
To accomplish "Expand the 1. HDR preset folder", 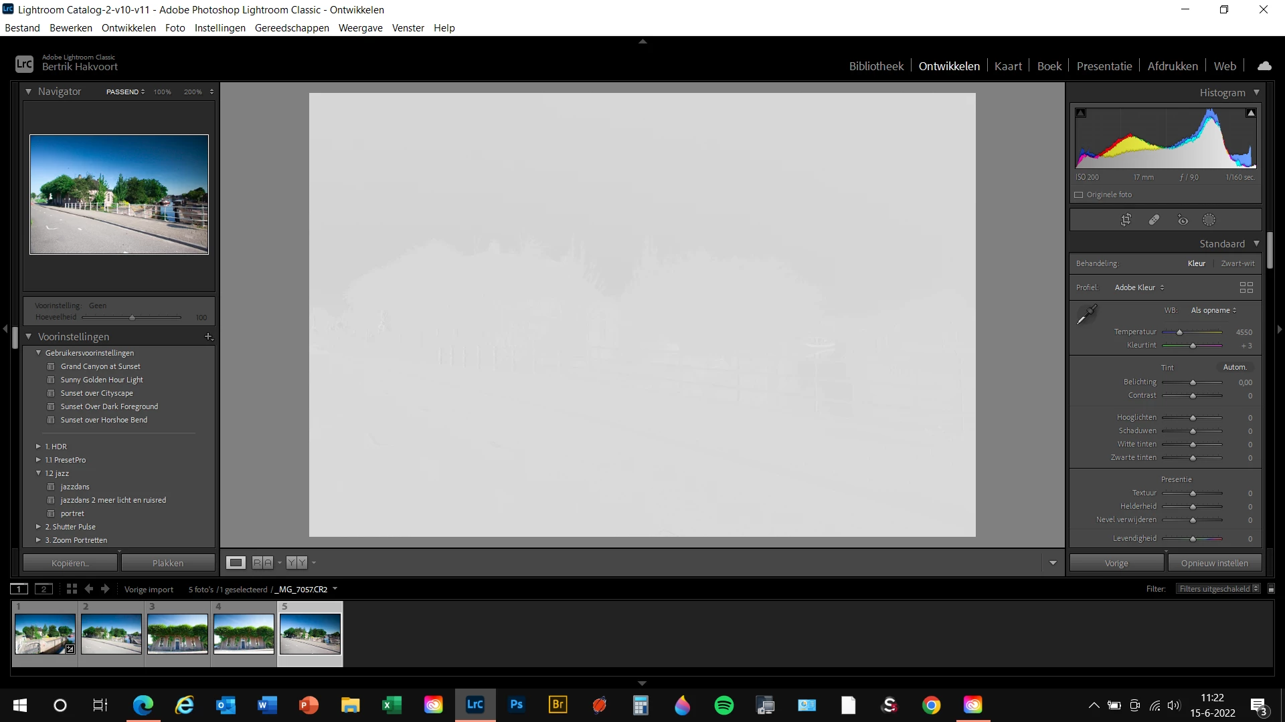I will [x=38, y=447].
